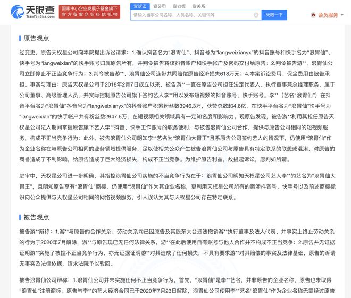Screen dimensions: 351x298
Task: Open the 查老板 search tab
Action: tap(179, 6)
